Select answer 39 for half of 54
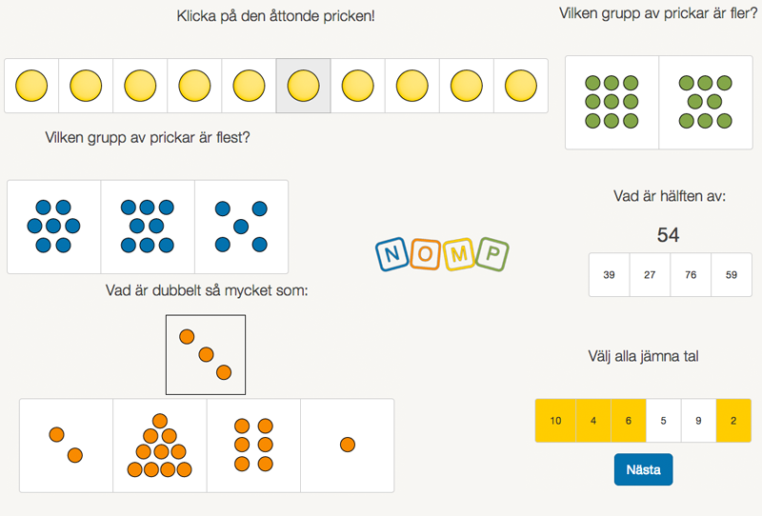The height and width of the screenshot is (516, 762). pyautogui.click(x=609, y=275)
